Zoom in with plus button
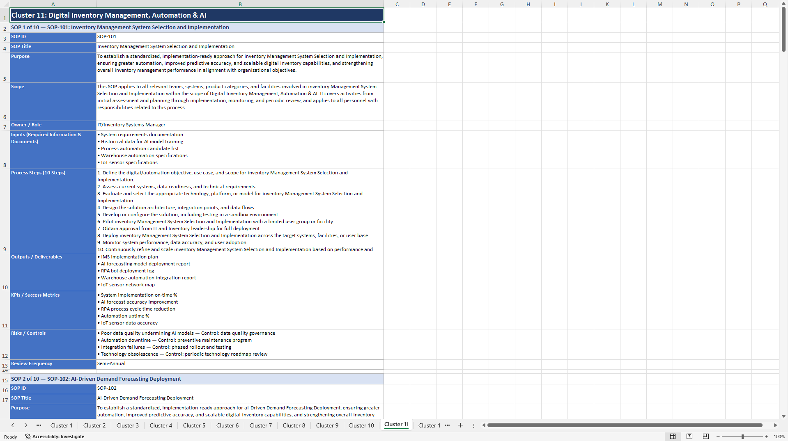The width and height of the screenshot is (788, 441). point(766,436)
